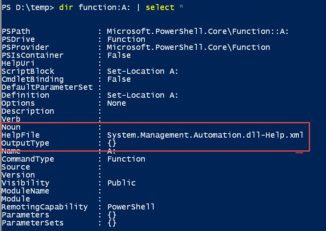Click the CmdletBinding value False
The width and height of the screenshot is (326, 231).
click(119, 79)
